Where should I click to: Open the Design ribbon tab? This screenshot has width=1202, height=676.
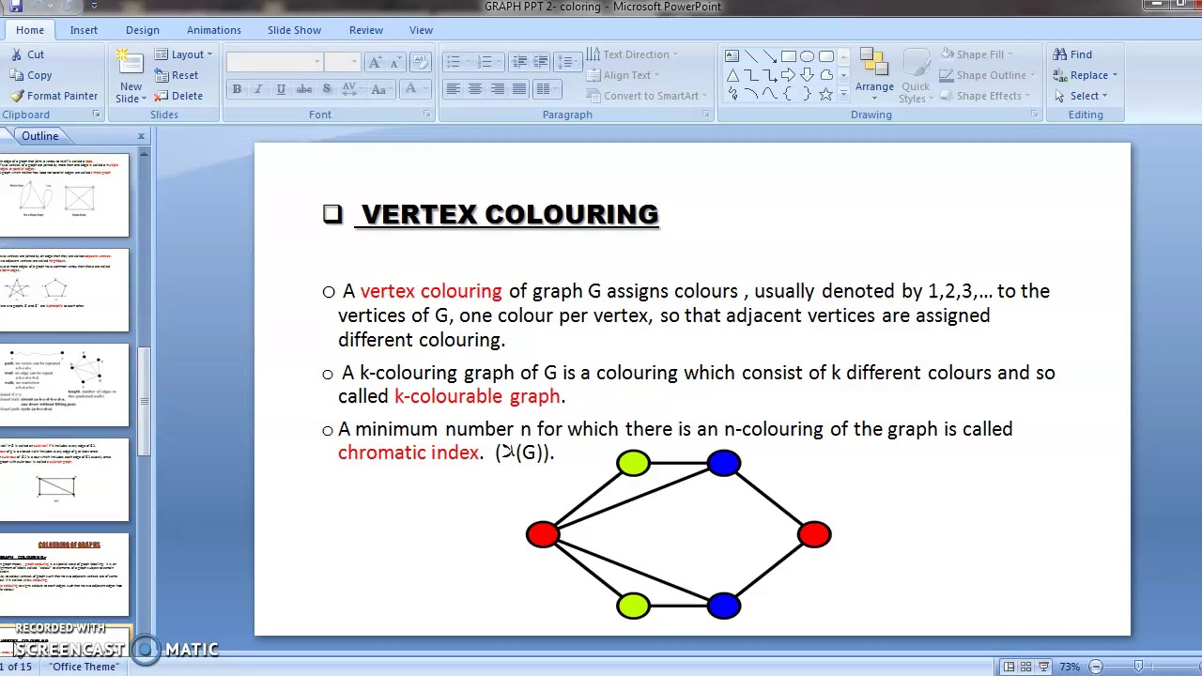[x=143, y=30]
